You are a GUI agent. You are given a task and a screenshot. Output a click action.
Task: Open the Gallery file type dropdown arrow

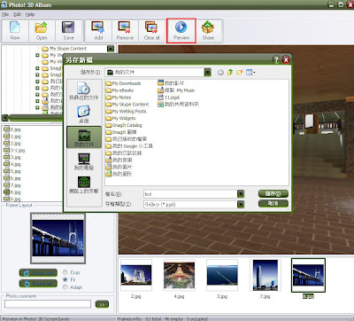click(x=241, y=204)
